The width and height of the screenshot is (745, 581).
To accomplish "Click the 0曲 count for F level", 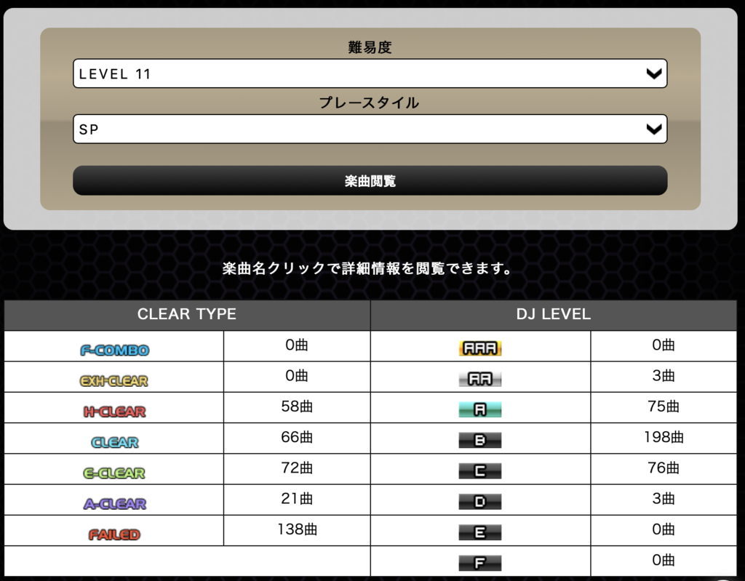I will click(664, 560).
